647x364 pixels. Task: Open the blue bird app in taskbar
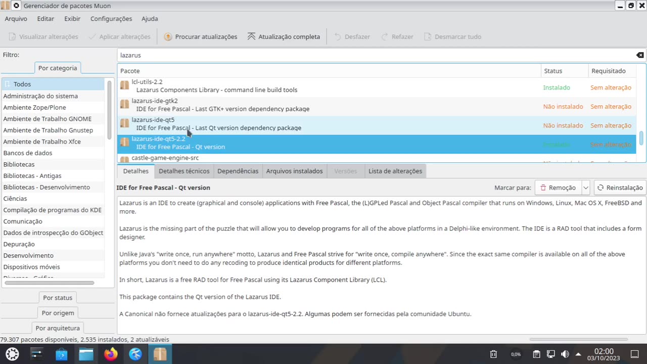(135, 354)
